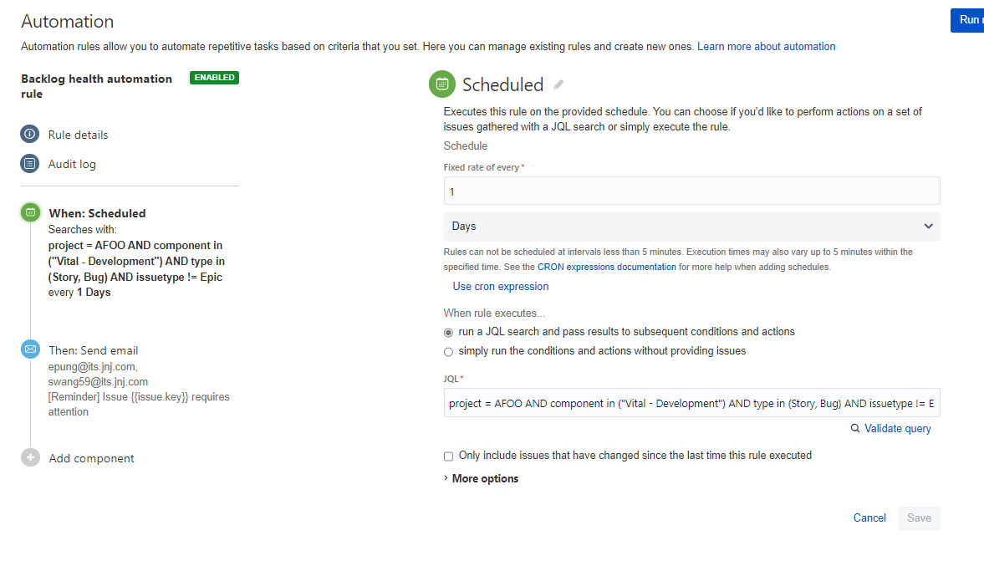Screen dimensions: 984x566
Task: Open Audit log in the sidebar
Action: point(72,164)
